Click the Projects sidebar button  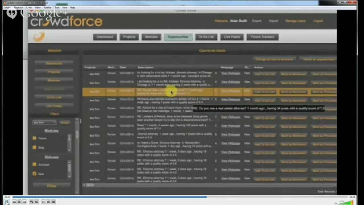[x=54, y=72]
